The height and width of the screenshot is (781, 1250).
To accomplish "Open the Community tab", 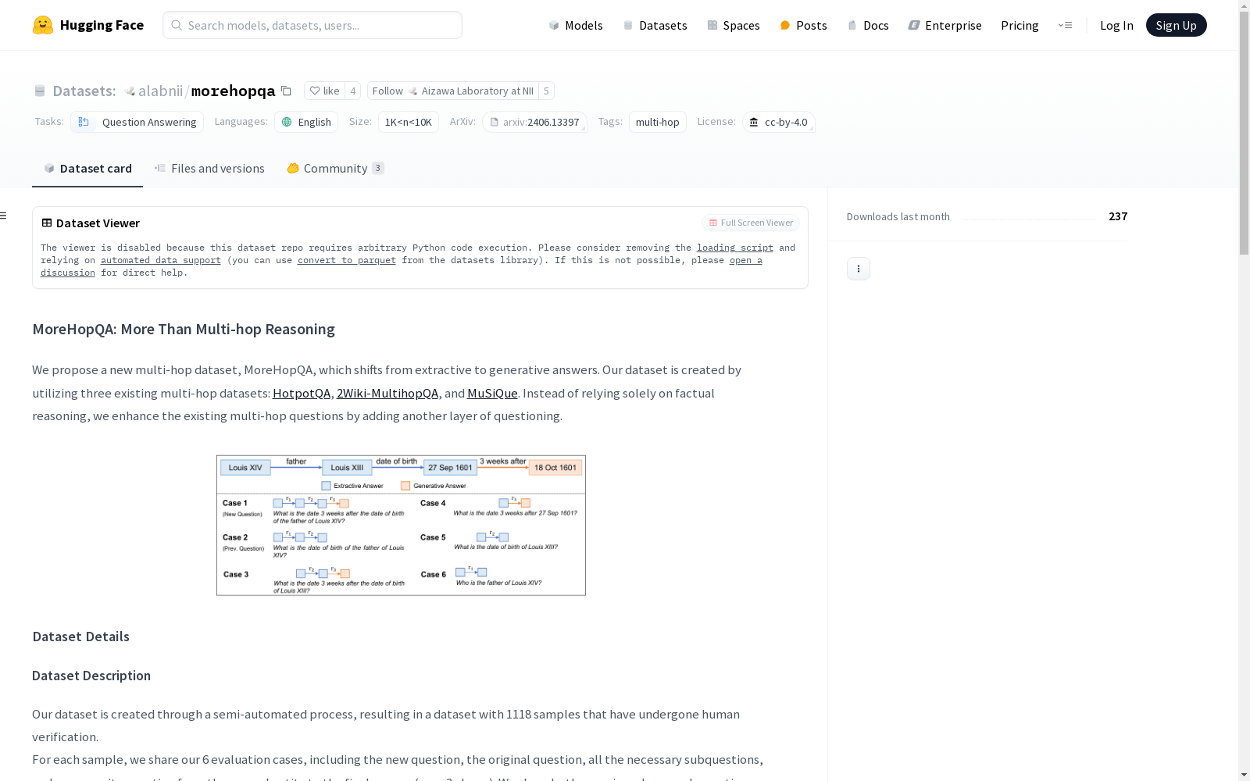I will click(x=336, y=169).
